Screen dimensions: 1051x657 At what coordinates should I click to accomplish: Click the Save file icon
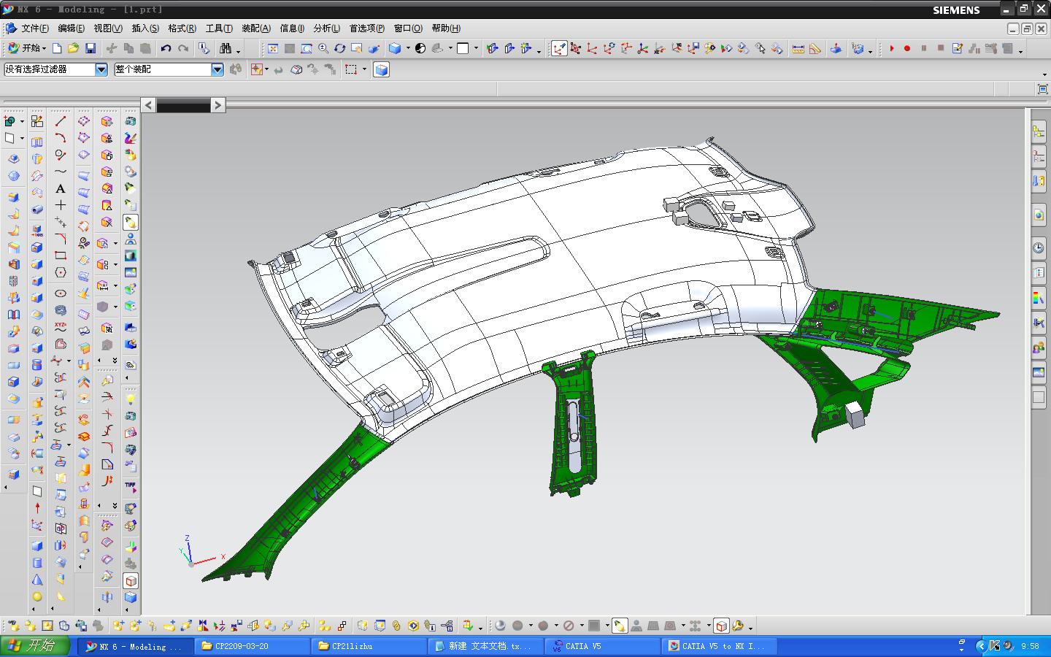[91, 48]
